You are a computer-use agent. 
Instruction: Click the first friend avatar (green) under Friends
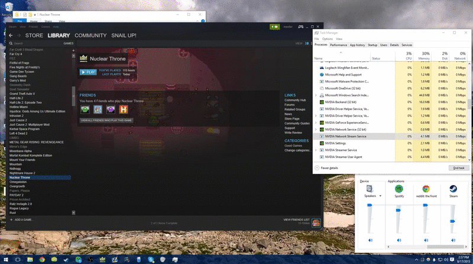pos(85,110)
